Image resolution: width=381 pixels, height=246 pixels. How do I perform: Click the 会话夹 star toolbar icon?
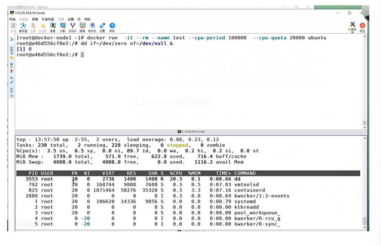(x=43, y=27)
